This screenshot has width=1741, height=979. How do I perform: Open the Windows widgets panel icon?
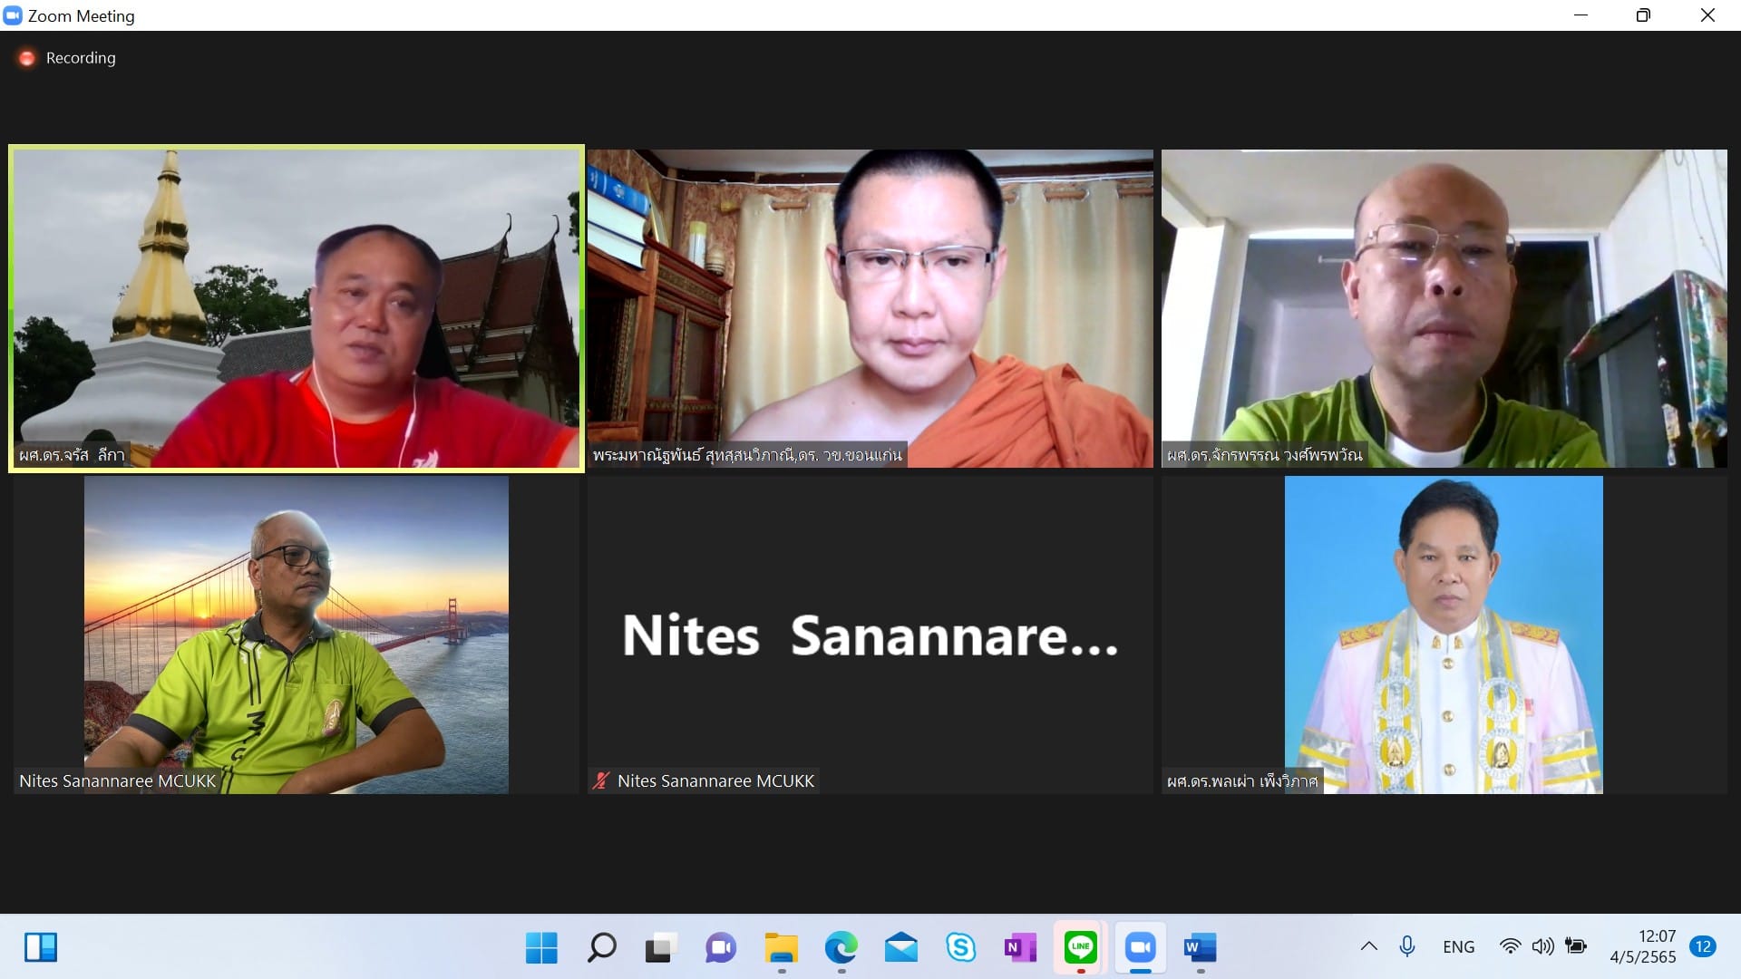coord(41,947)
